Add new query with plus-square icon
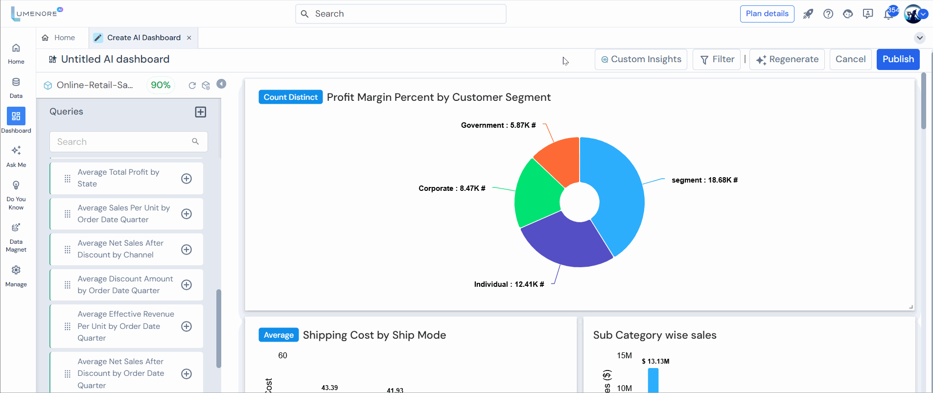933x393 pixels. pyautogui.click(x=201, y=112)
